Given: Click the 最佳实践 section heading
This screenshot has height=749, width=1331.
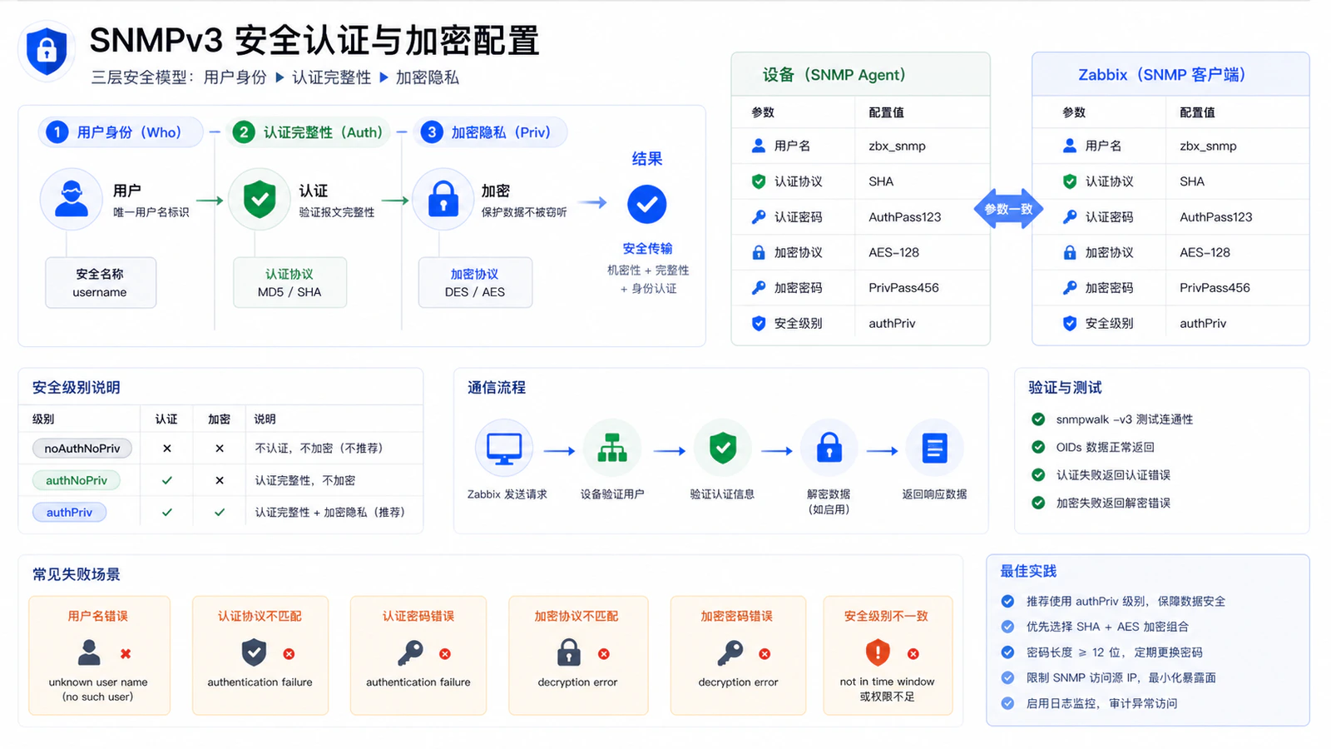Looking at the screenshot, I should (1028, 571).
